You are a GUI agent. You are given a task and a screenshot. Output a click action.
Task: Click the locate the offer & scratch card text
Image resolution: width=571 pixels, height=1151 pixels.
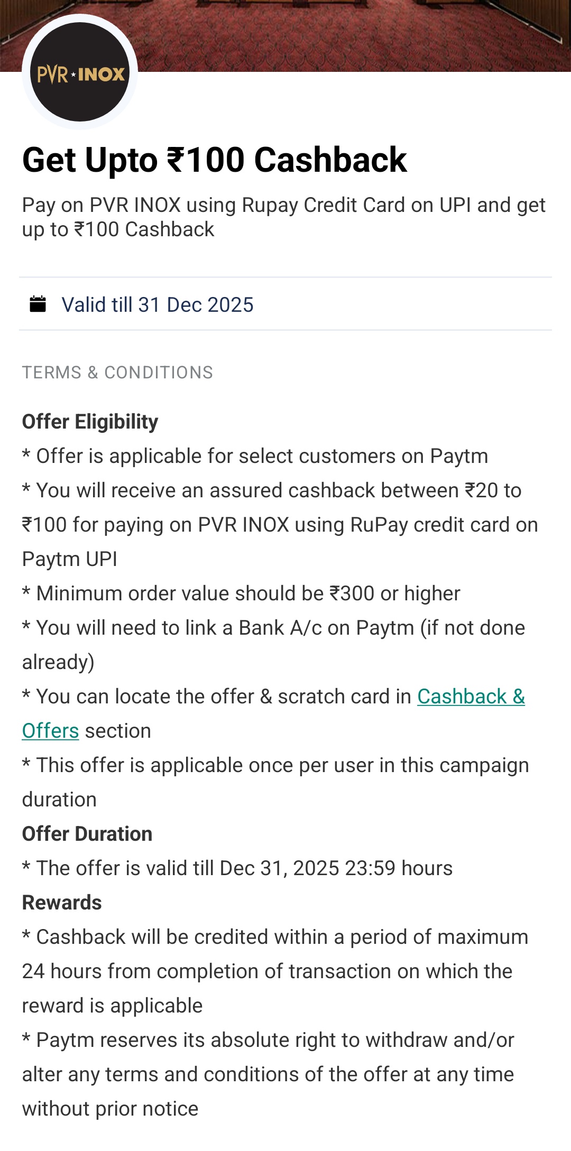(217, 697)
